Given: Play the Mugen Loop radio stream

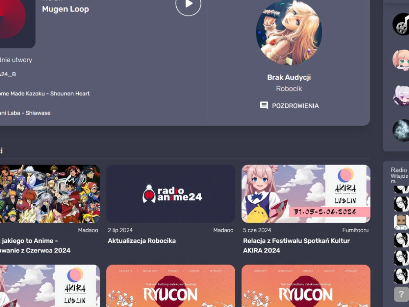Looking at the screenshot, I should click(188, 4).
